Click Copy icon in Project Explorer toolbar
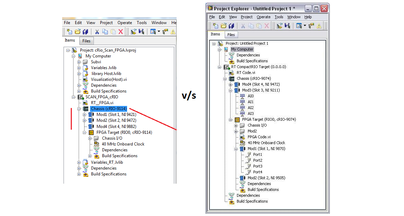 [251, 25]
